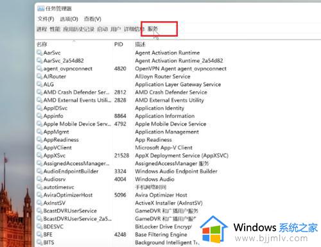The image size is (321, 247).
Task: Switch to the 进程 tab
Action: pos(42,29)
